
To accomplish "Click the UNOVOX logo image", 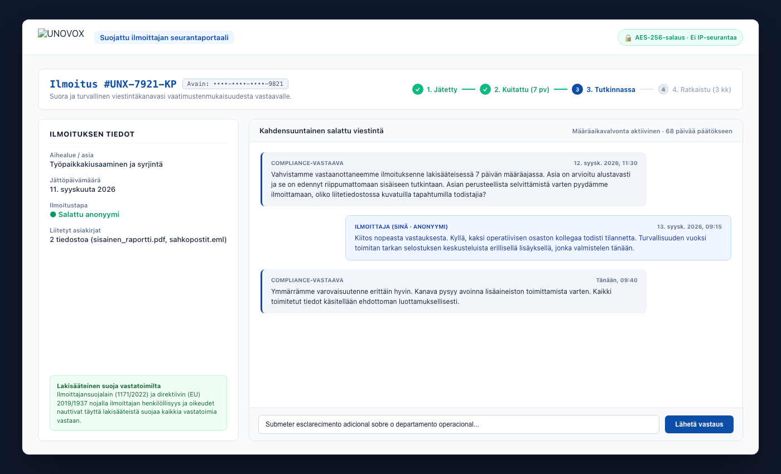I will [x=61, y=33].
